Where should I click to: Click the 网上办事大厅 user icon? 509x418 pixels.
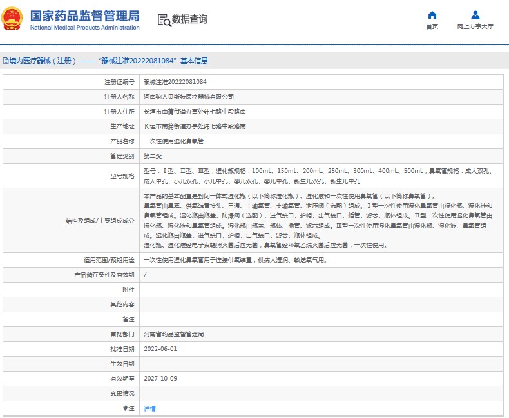pyautogui.click(x=475, y=15)
